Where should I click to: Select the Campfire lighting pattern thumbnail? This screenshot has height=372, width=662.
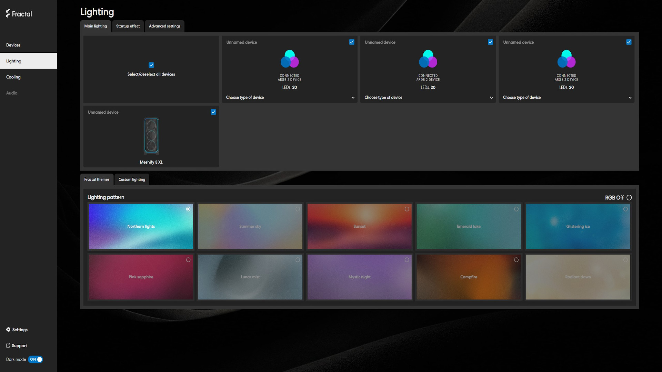[x=469, y=277]
